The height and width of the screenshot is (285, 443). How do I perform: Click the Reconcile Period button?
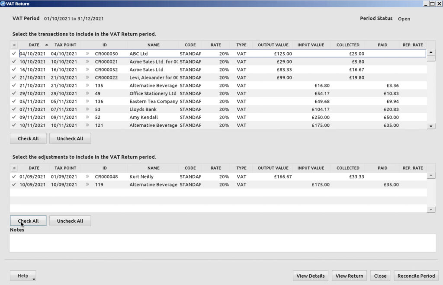click(416, 276)
